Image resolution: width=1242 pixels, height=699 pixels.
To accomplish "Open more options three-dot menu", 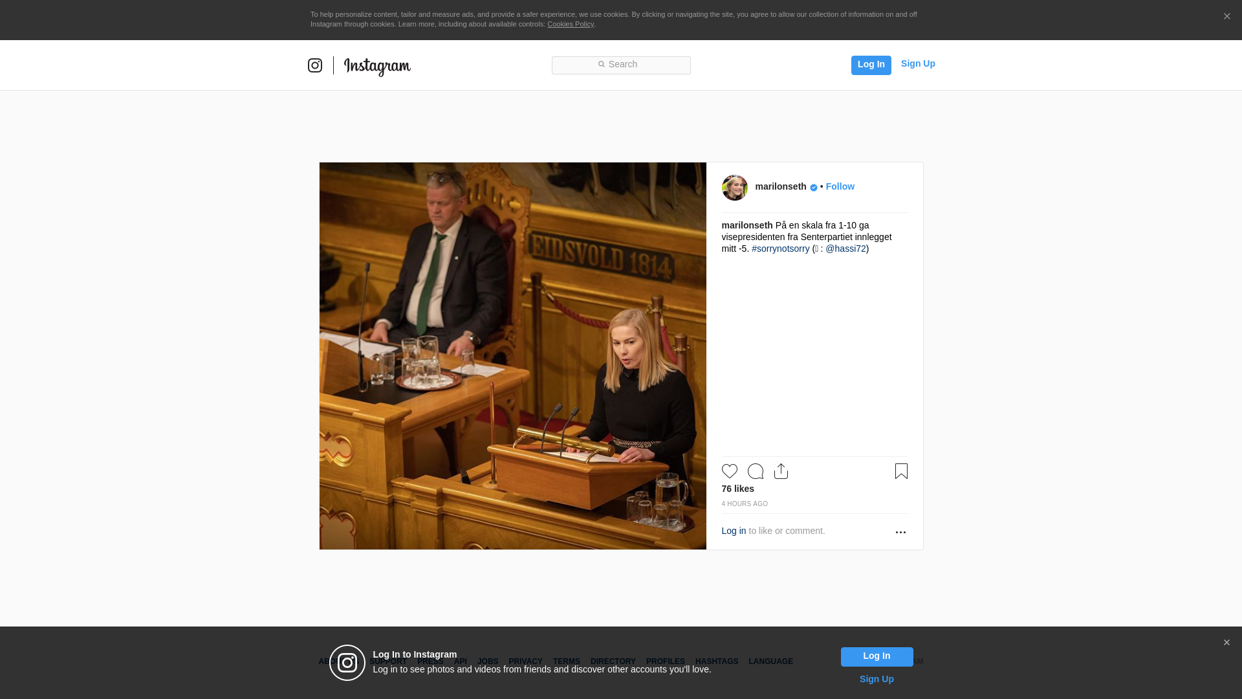I will point(900,532).
